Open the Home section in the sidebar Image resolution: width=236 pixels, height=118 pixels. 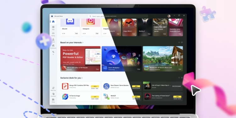click(53, 21)
